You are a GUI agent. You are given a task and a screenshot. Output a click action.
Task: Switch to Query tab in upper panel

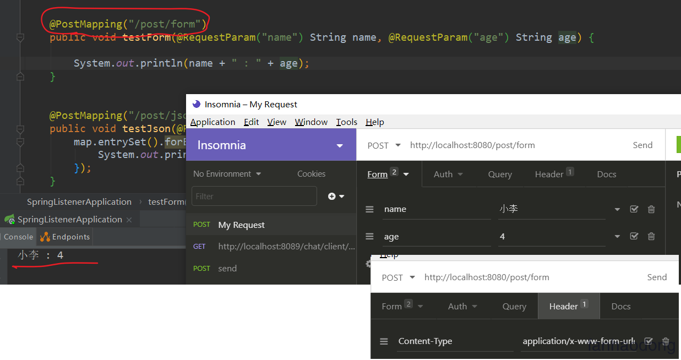(500, 174)
